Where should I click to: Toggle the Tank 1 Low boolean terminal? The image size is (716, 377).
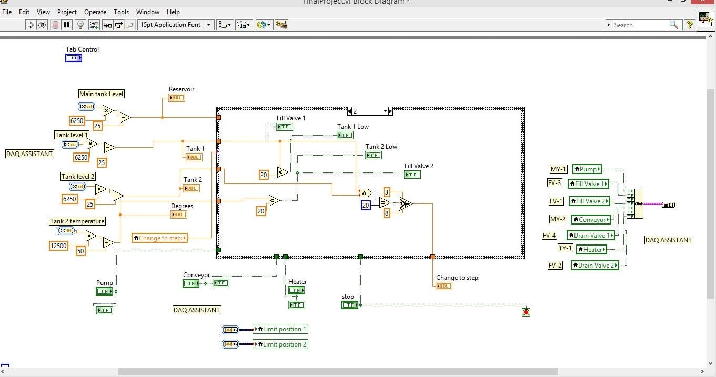pos(345,135)
